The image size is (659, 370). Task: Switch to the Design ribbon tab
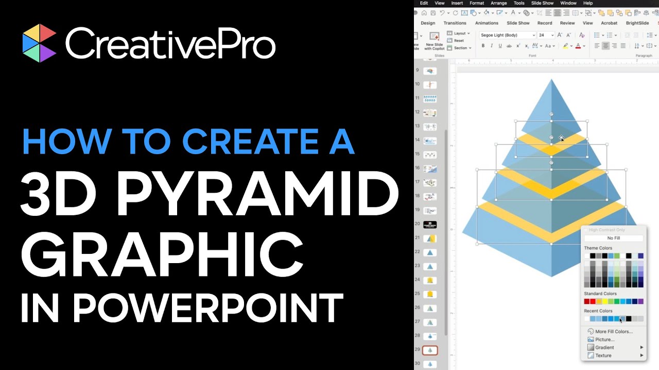tap(428, 23)
